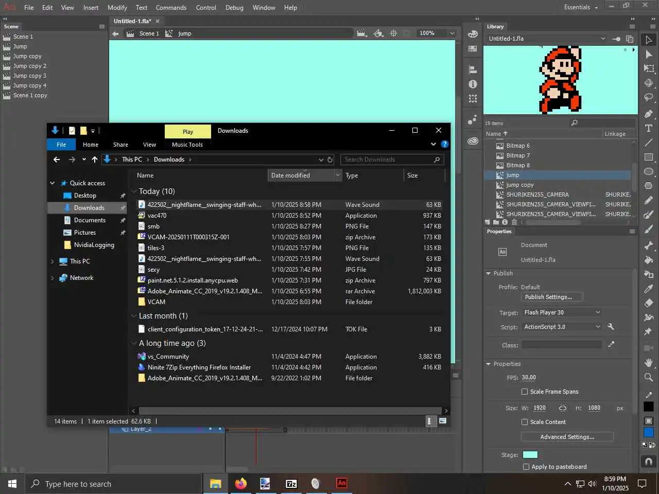Collapse the Properties section triangle
Screen dimensions: 659x494
pos(488,364)
